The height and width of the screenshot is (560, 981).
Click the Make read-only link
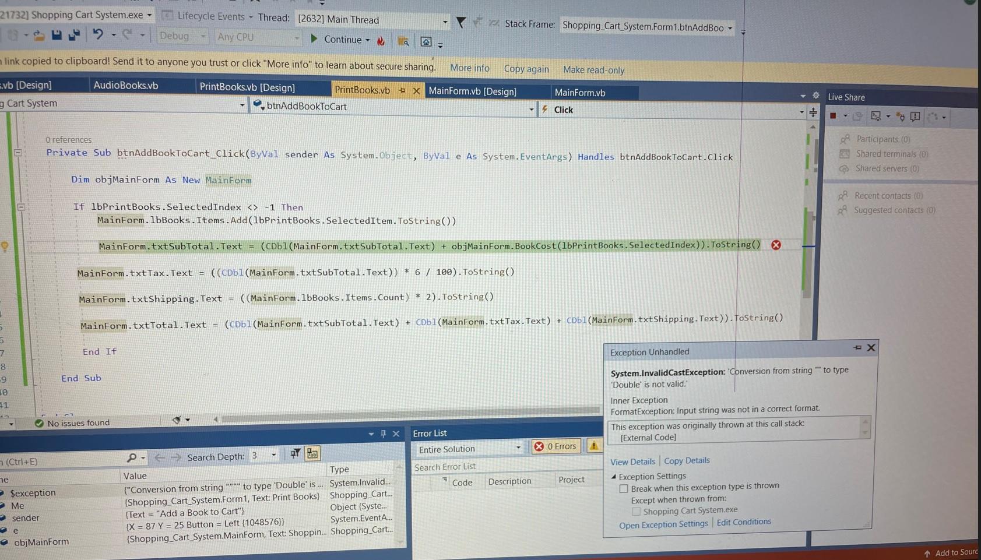click(593, 70)
